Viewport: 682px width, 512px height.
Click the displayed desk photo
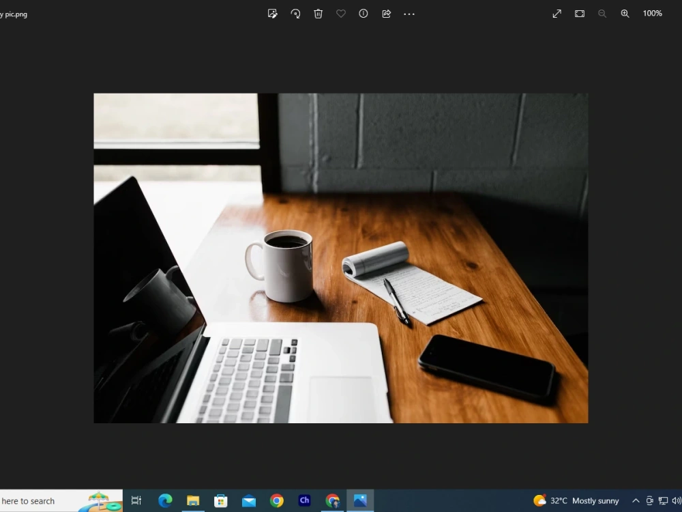[x=341, y=258]
